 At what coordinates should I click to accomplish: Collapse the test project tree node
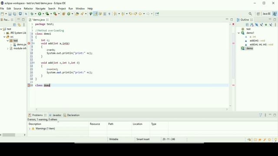point(1,29)
